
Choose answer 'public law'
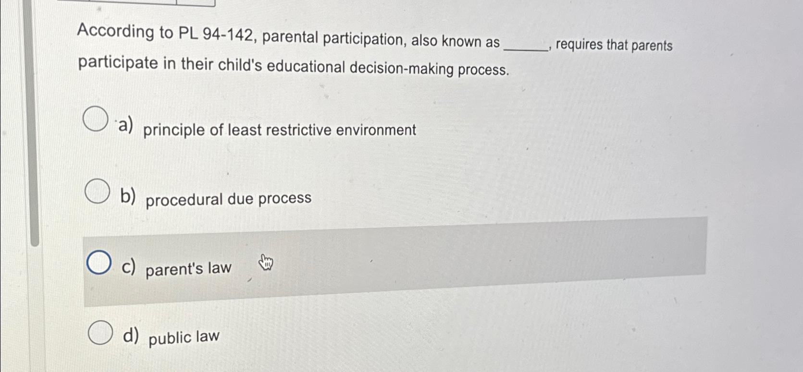pos(183,336)
